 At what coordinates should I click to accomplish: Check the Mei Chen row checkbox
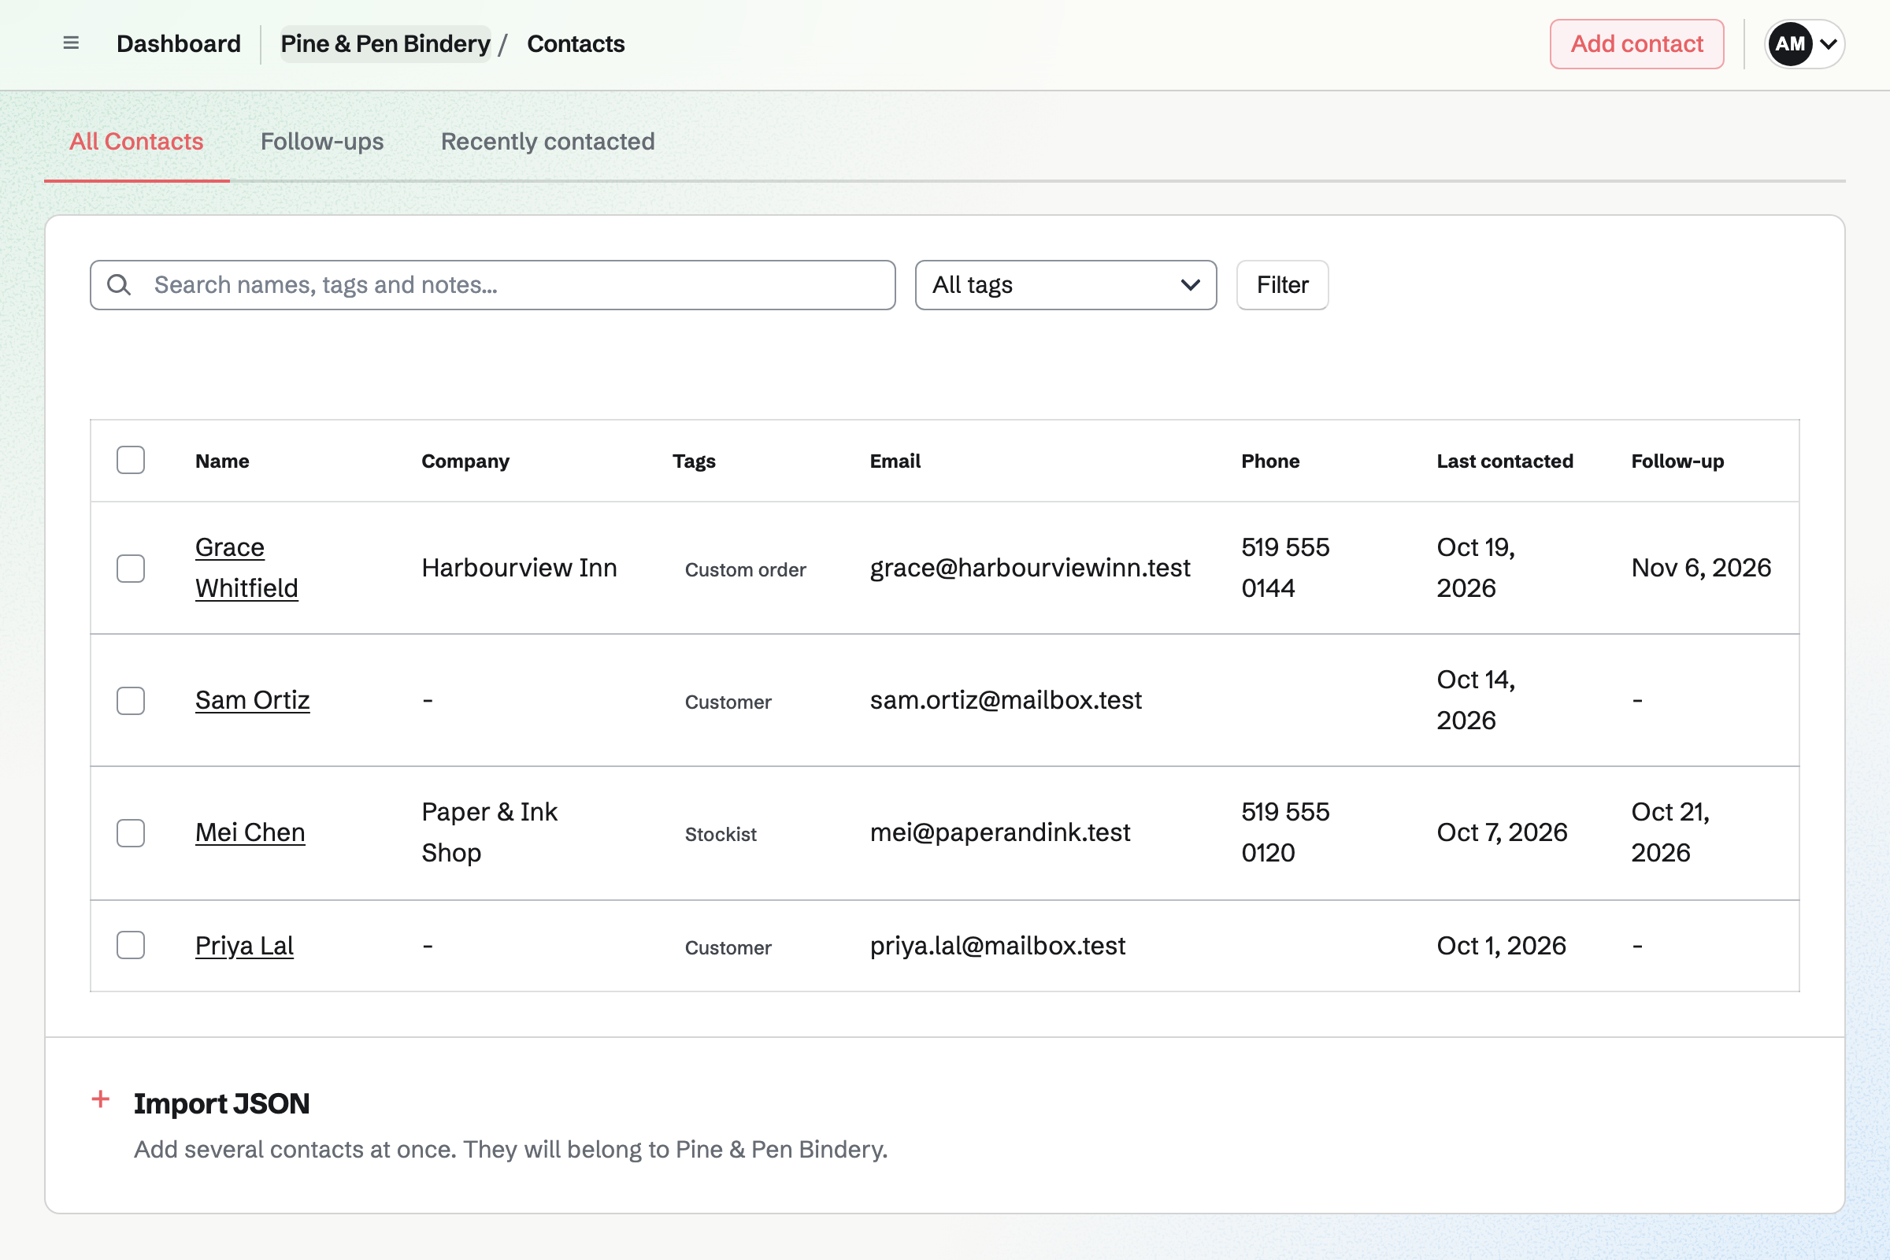130,832
